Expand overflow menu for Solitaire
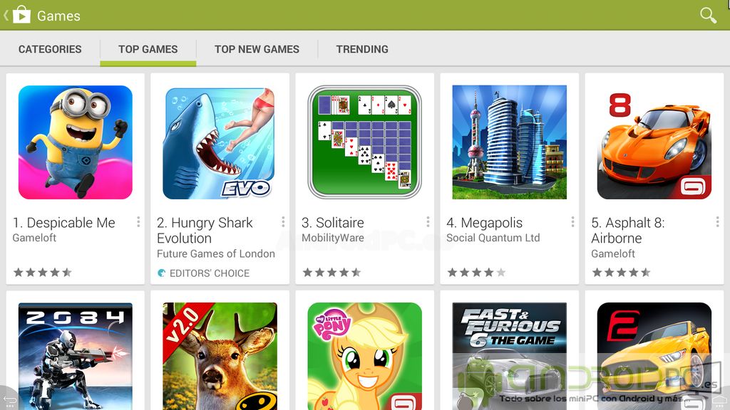 pyautogui.click(x=428, y=222)
